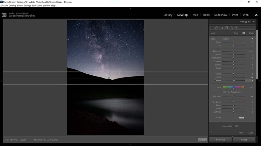Open the Photo menu

point(20,6)
